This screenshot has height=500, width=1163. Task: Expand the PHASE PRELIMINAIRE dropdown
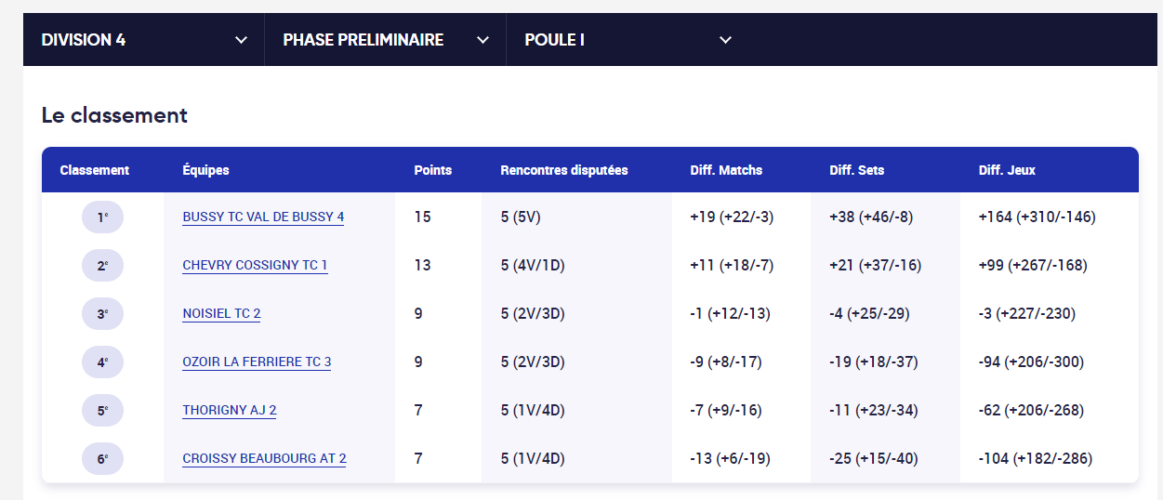pos(386,40)
